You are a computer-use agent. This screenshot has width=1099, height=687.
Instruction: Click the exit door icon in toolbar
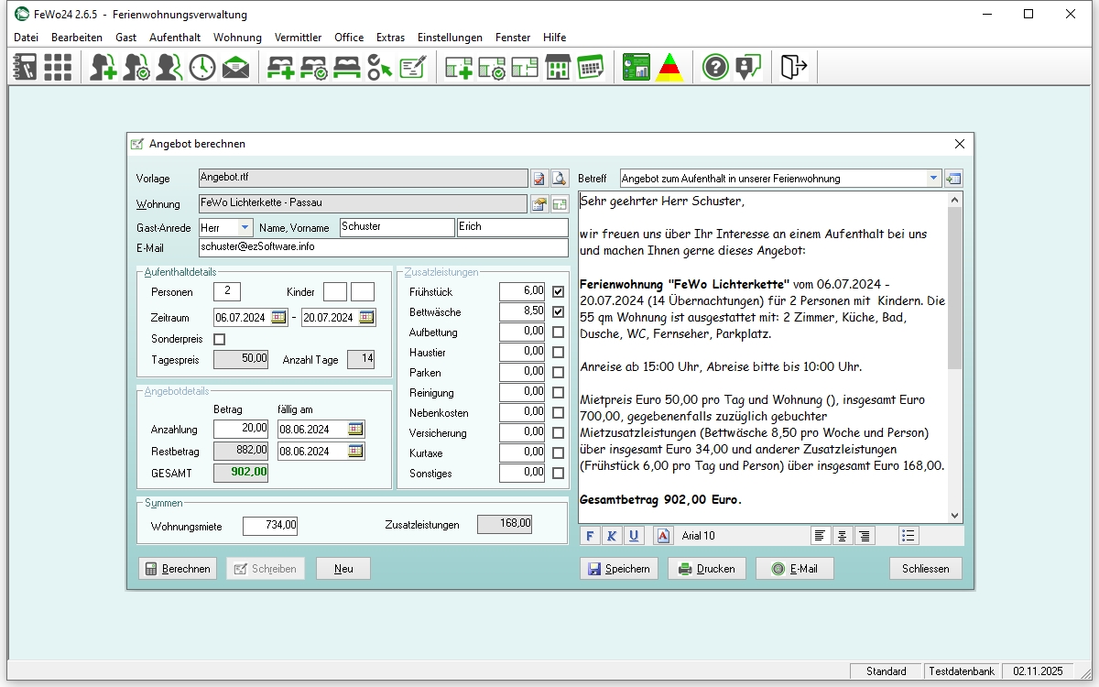pos(793,67)
